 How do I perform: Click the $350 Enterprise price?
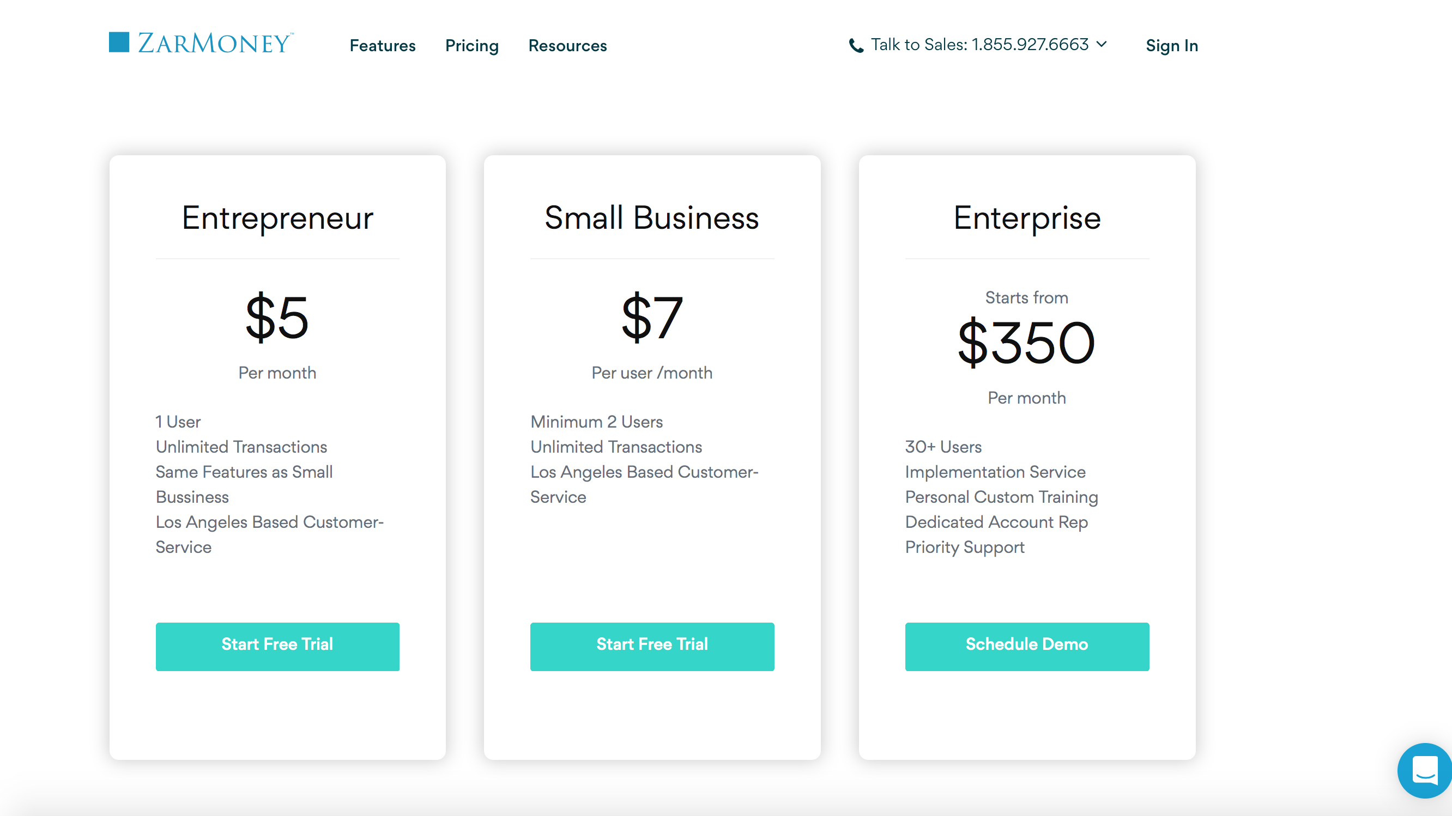pos(1026,343)
